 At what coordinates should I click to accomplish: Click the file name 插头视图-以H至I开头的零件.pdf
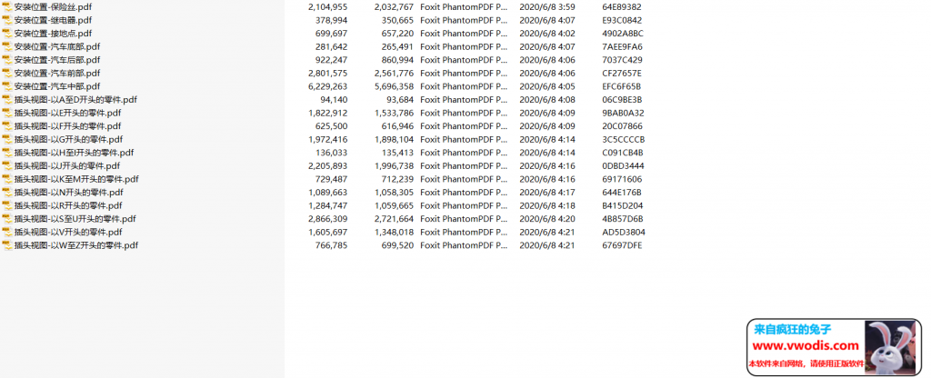click(x=74, y=153)
